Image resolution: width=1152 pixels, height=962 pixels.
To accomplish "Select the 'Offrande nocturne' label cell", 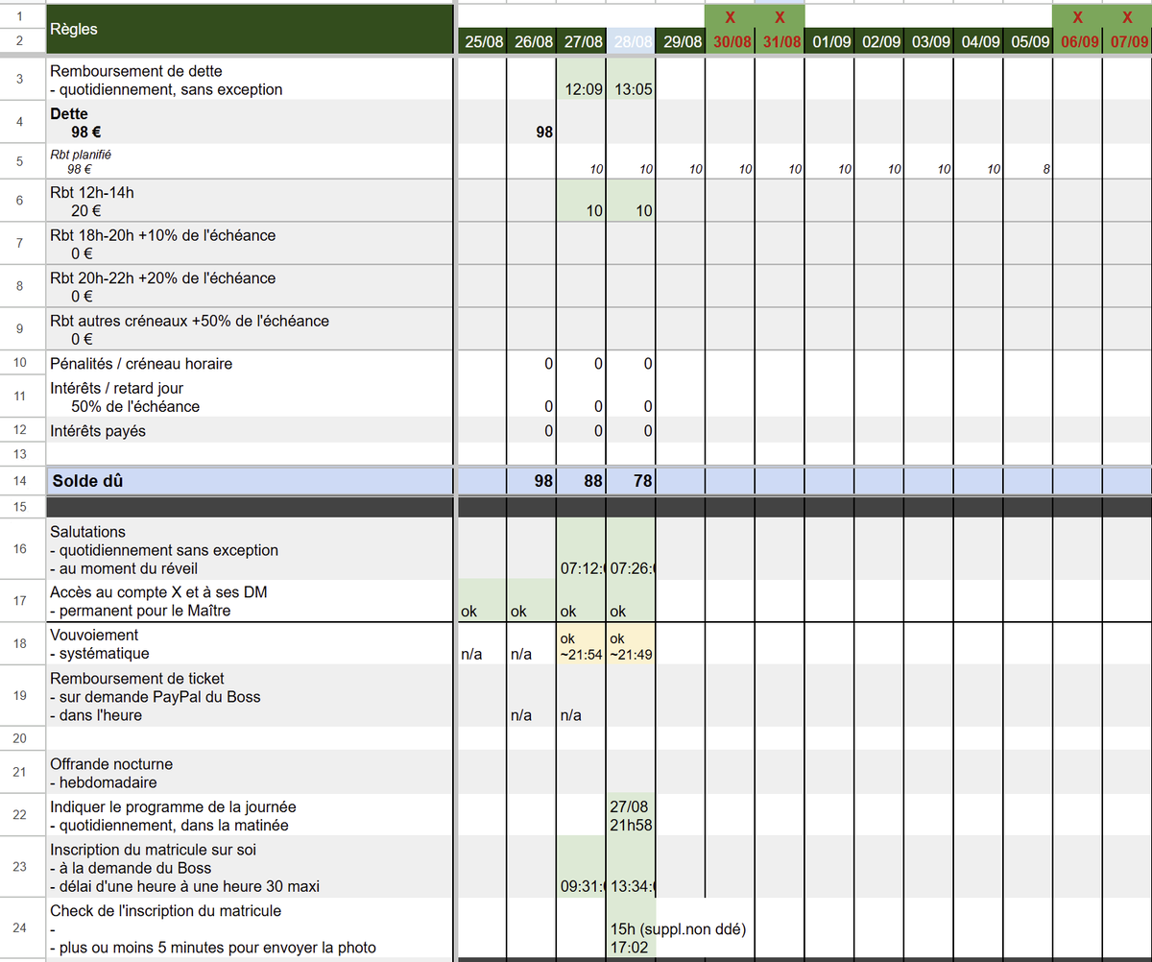I will click(250, 773).
